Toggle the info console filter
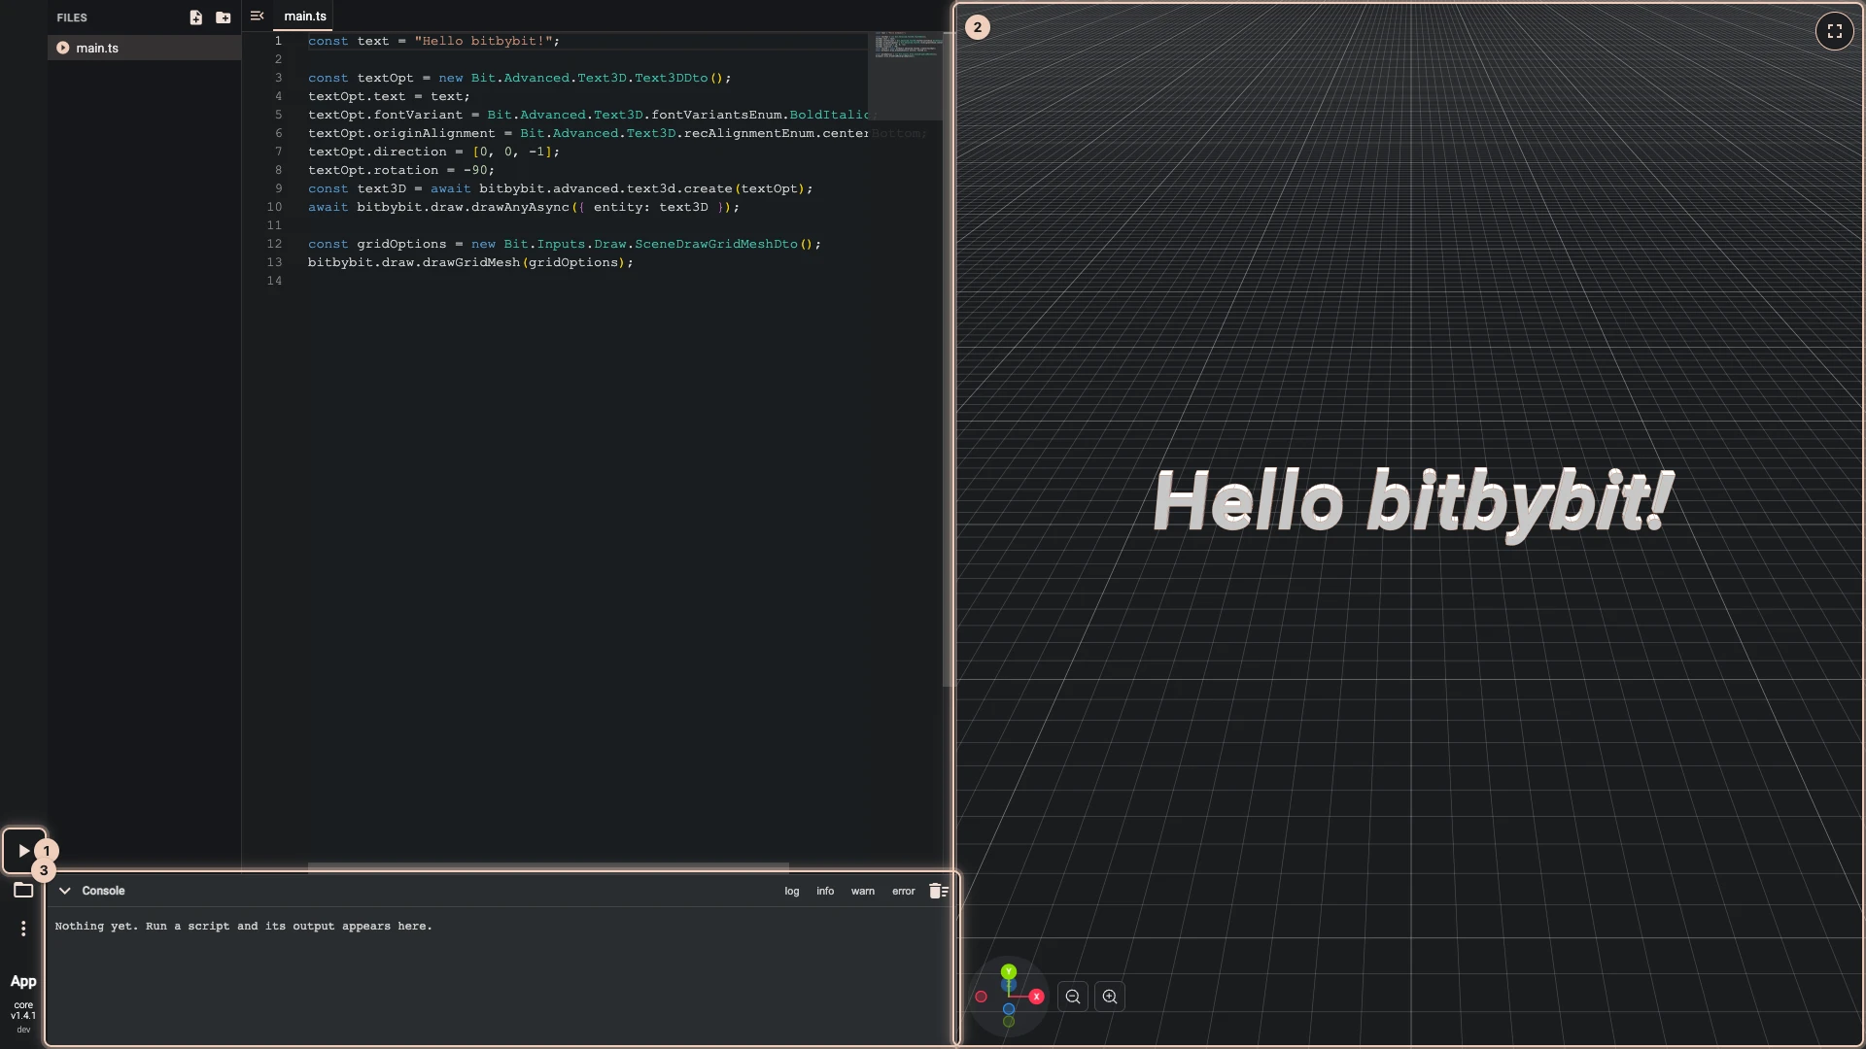Image resolution: width=1866 pixels, height=1049 pixels. (825, 892)
